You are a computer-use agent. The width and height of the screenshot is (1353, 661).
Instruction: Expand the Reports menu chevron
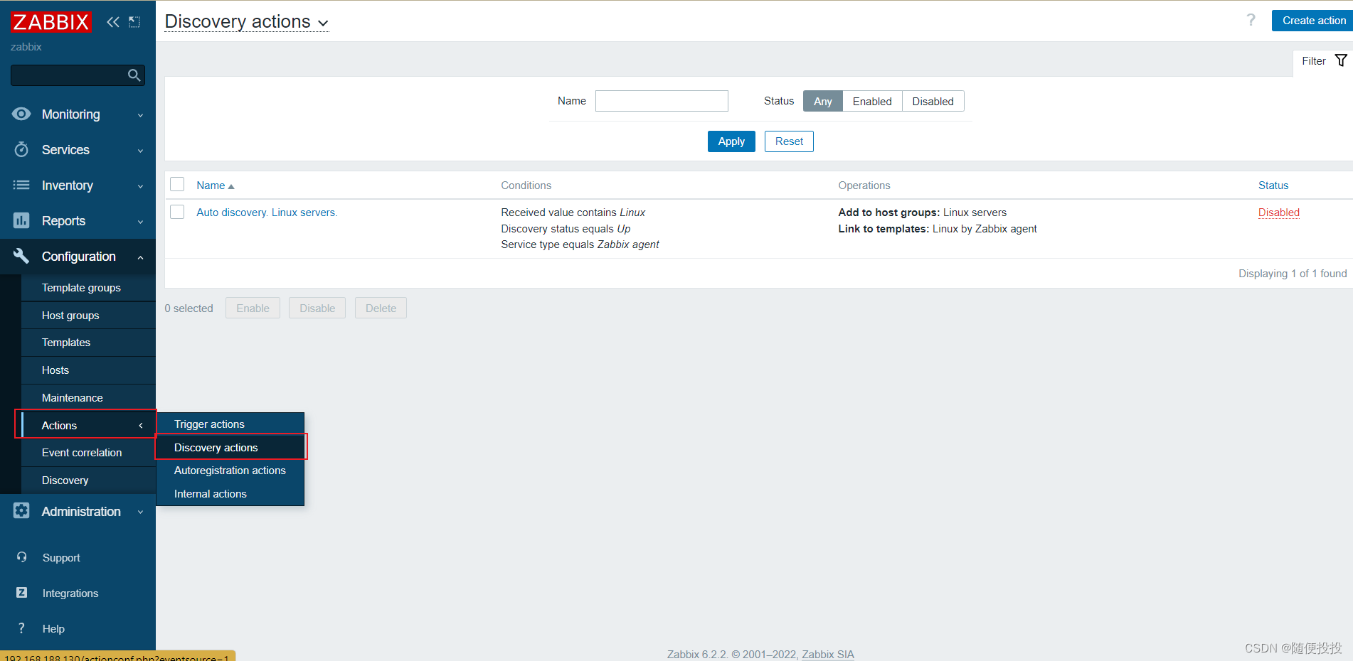pos(140,222)
